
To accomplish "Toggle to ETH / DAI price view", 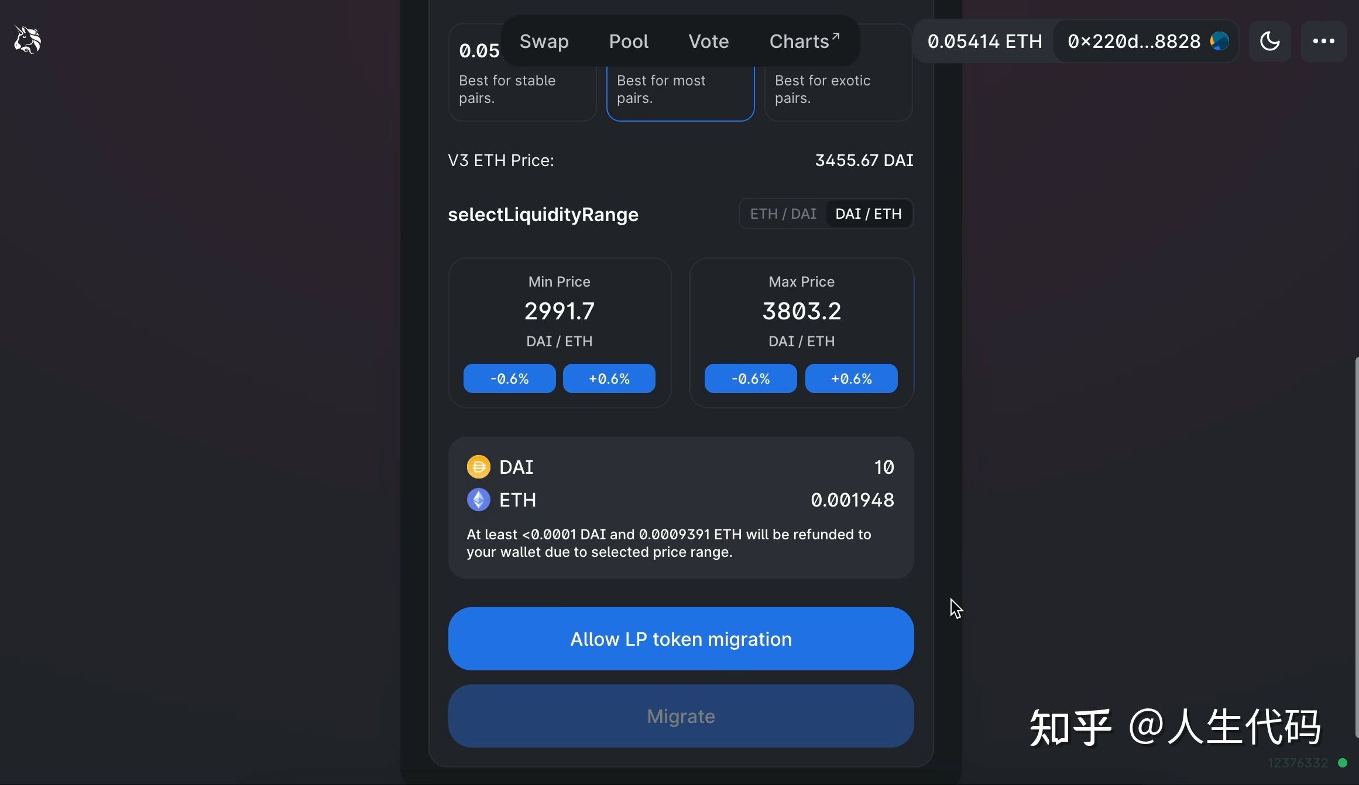I will point(783,213).
